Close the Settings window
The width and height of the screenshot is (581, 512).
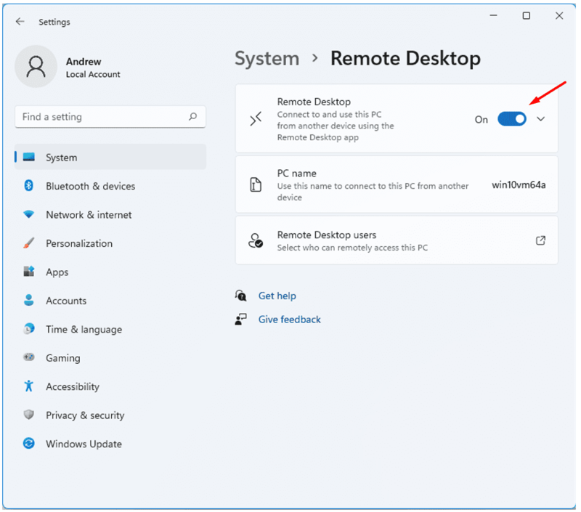[559, 15]
